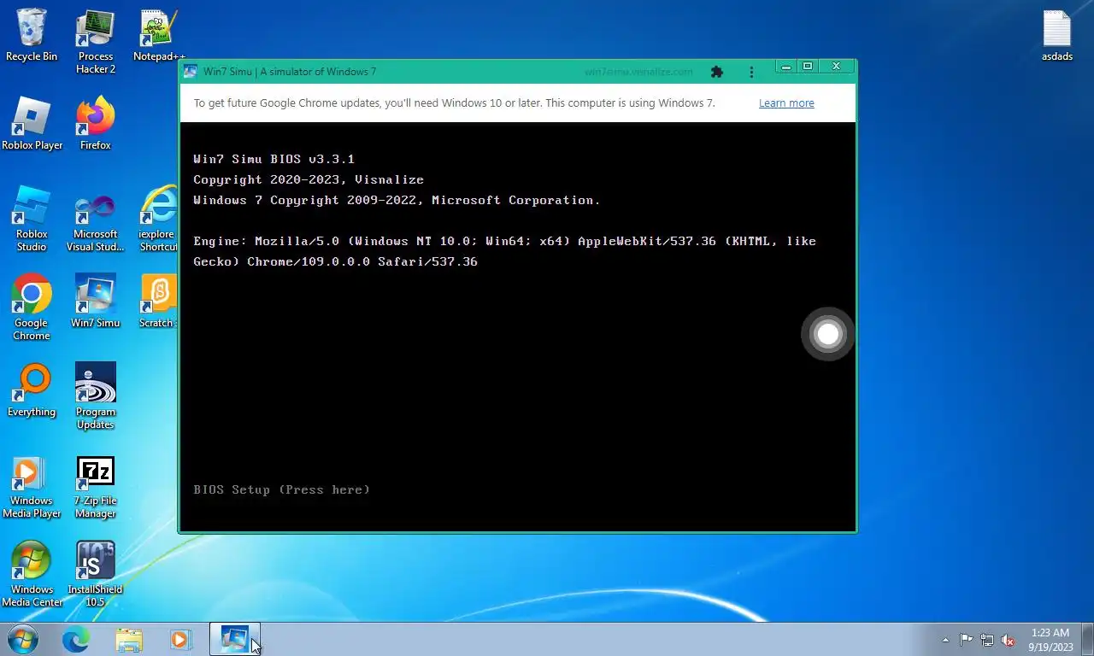Screen dimensions: 1094x656
Task: Open the Program Updates desktop shortcut
Action: click(96, 396)
